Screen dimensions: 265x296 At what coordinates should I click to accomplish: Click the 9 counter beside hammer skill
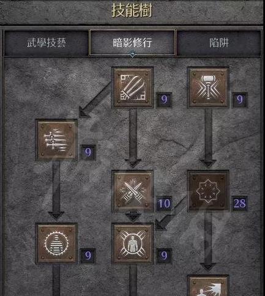pos(240,100)
